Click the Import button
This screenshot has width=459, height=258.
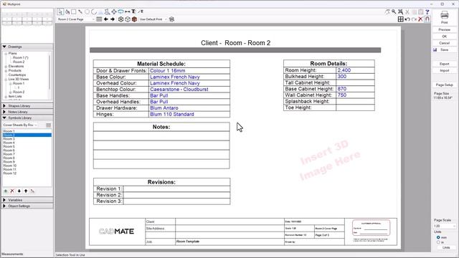pyautogui.click(x=445, y=71)
